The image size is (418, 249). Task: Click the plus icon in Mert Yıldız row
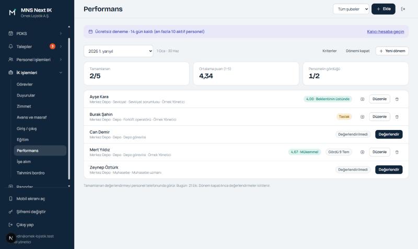pyautogui.click(x=362, y=152)
